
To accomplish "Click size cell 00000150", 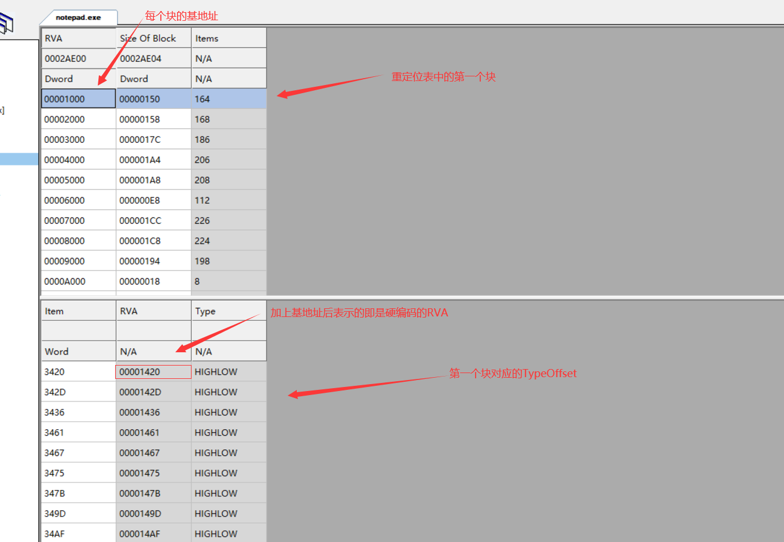I will tap(154, 99).
